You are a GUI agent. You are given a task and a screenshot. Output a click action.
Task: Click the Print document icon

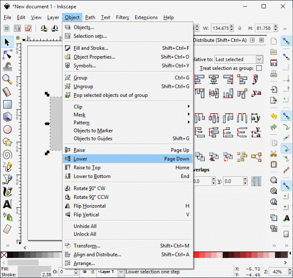274,74
